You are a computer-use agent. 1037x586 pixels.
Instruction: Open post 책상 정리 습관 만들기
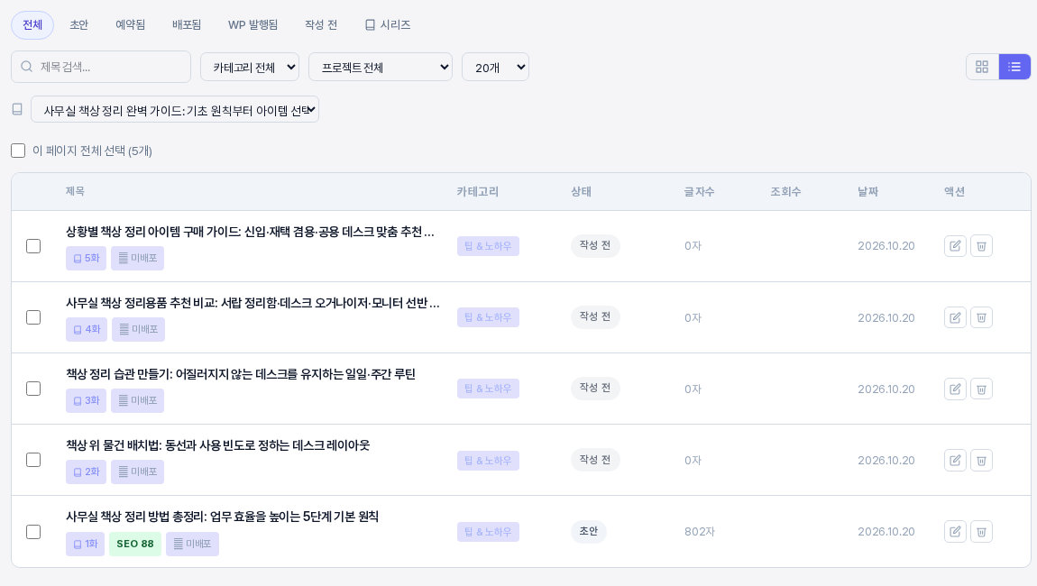pos(240,374)
